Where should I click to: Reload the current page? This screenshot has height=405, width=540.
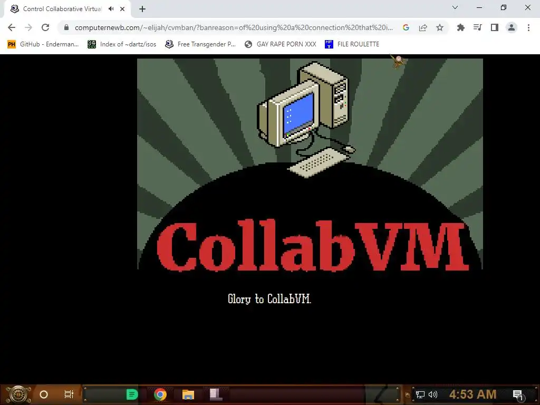point(45,27)
